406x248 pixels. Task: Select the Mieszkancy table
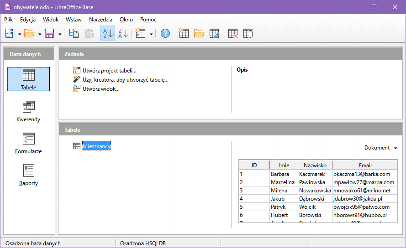tap(96, 146)
